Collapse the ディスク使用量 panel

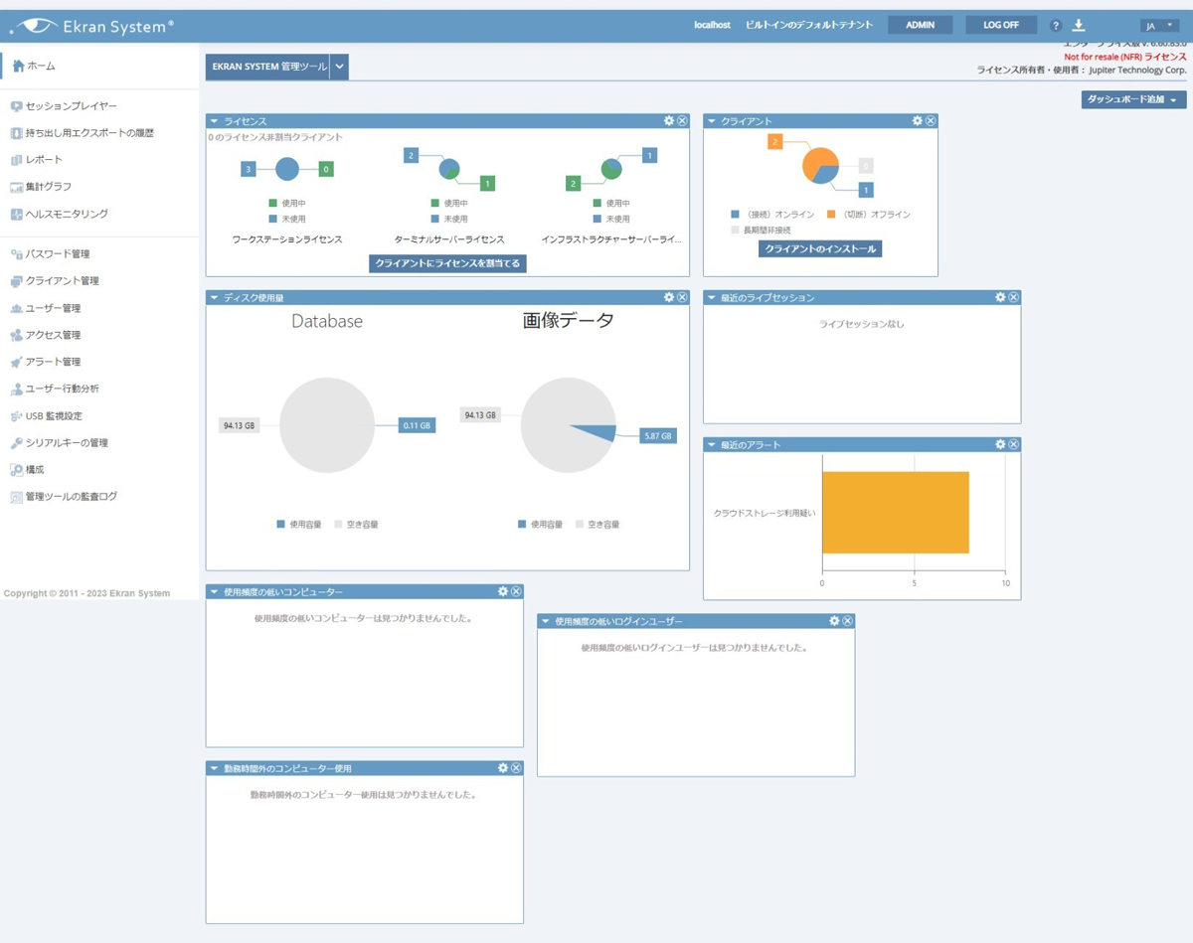[x=214, y=297]
